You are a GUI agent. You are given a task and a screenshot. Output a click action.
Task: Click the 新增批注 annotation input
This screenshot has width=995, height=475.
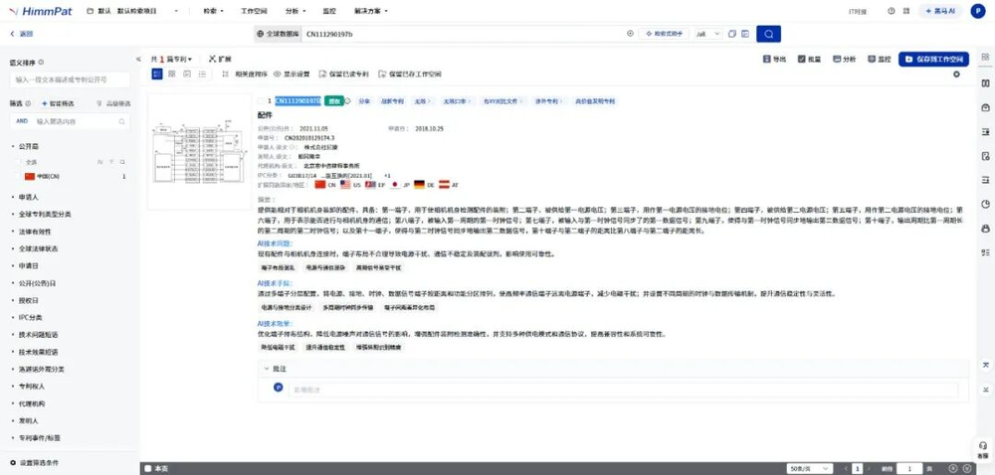click(623, 390)
